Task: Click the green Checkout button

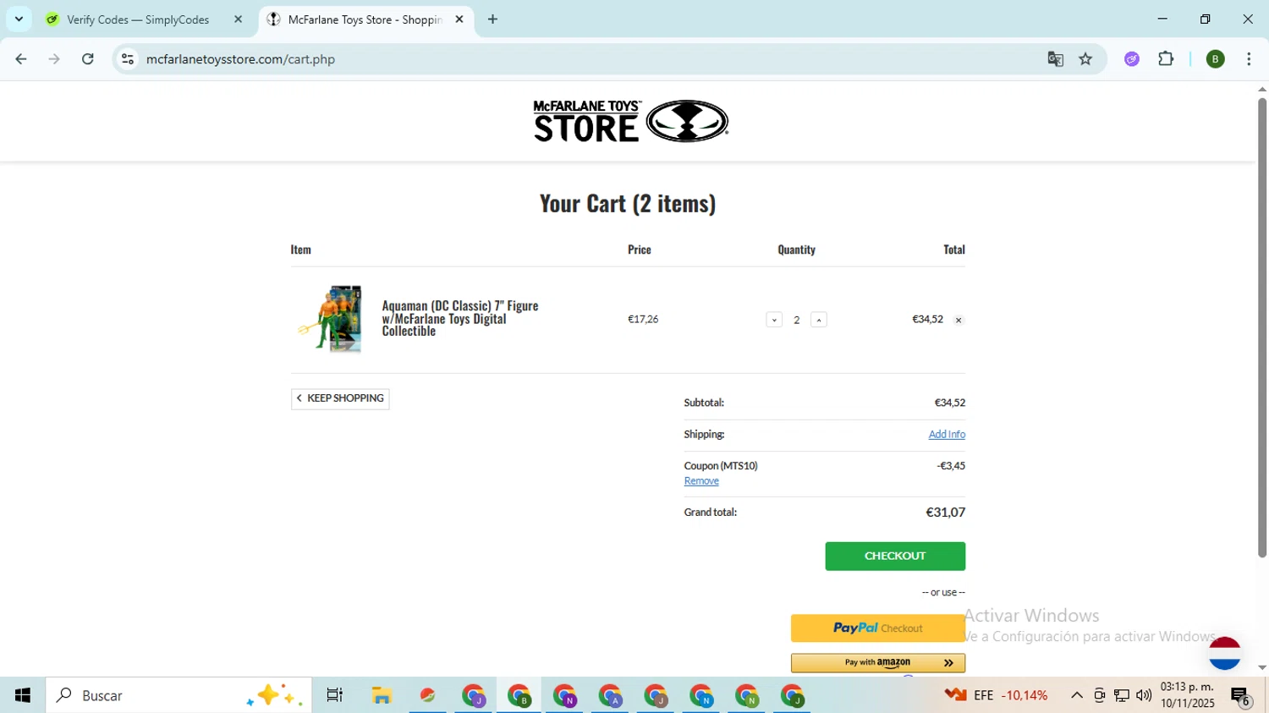Action: pyautogui.click(x=895, y=556)
